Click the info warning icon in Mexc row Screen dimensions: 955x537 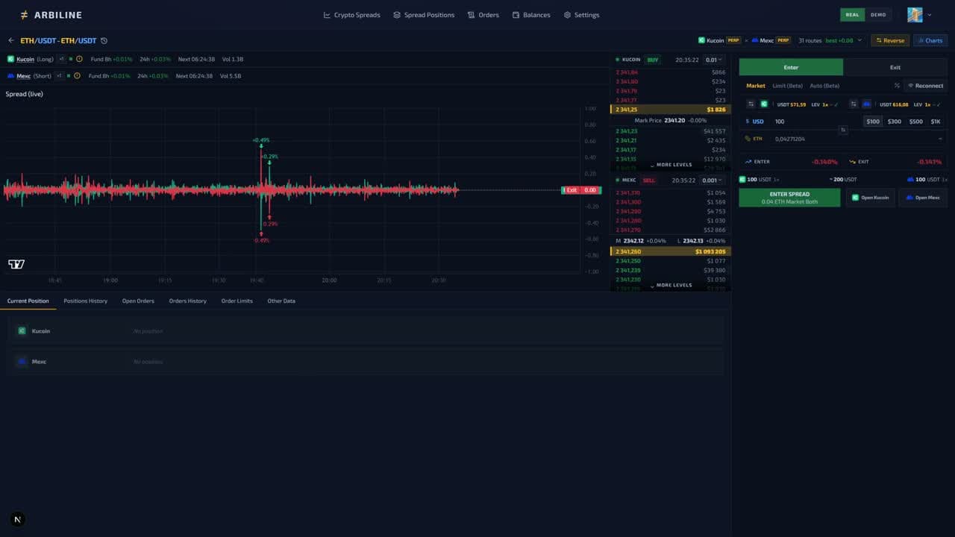[77, 76]
